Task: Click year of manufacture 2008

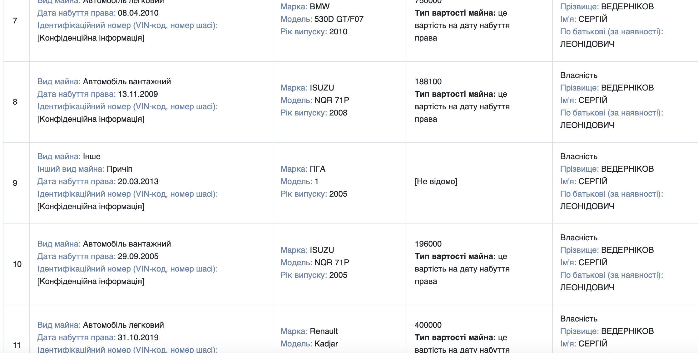Action: coord(338,113)
